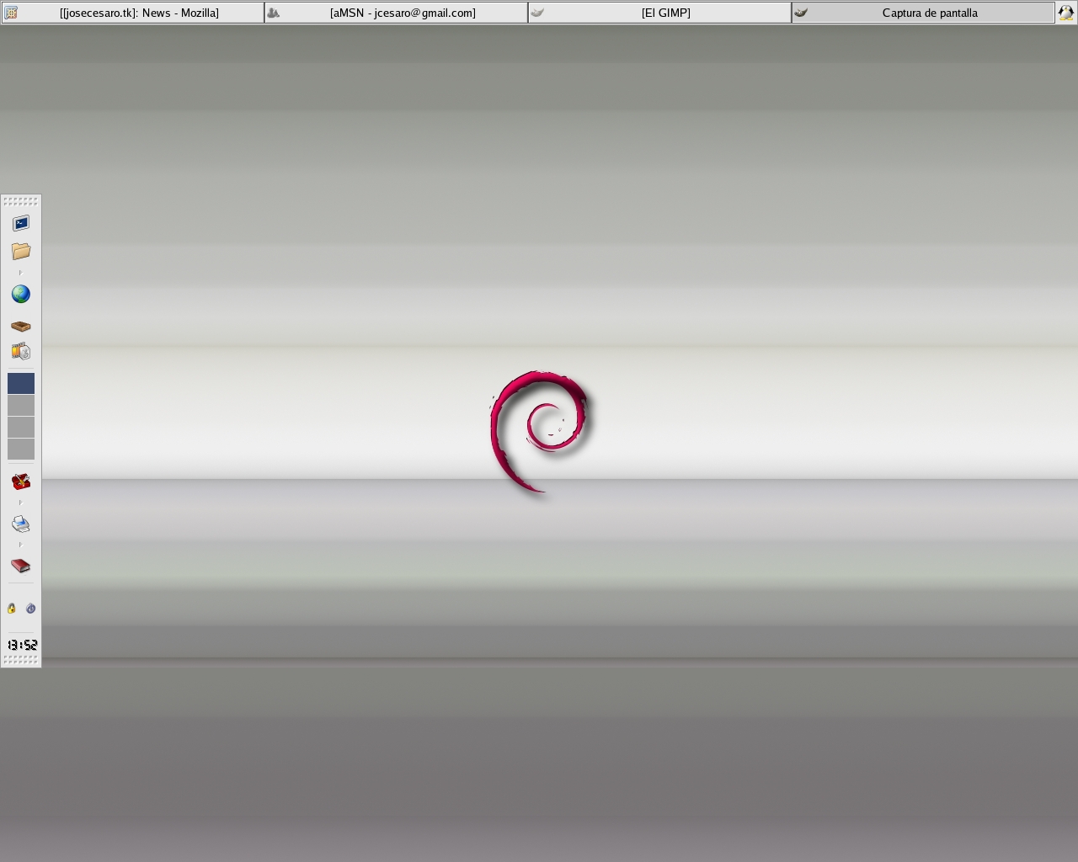
Task: Launch the terminal from the side panel
Action: [21, 223]
